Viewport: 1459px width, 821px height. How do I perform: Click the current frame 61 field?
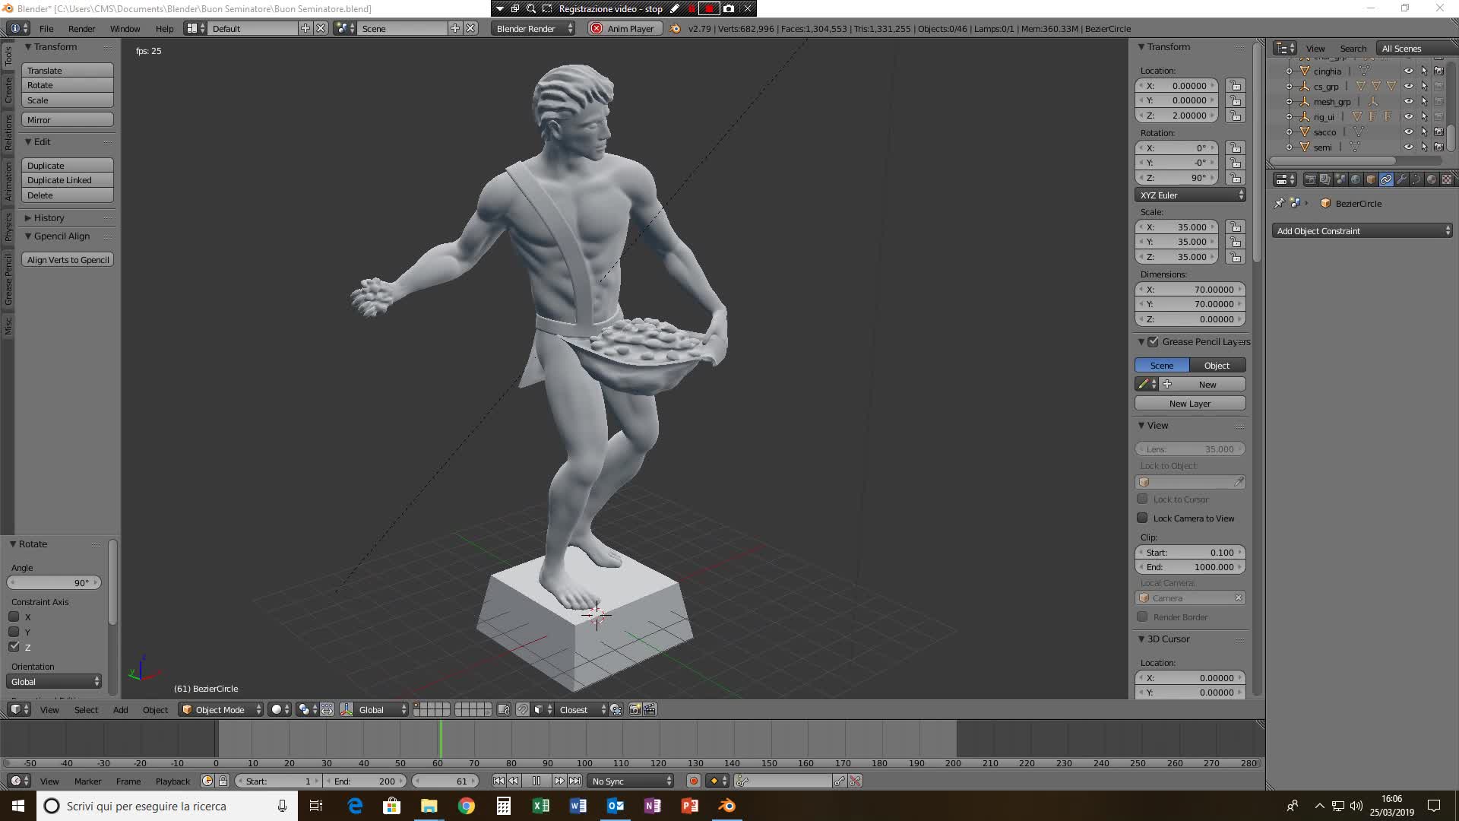tap(446, 781)
